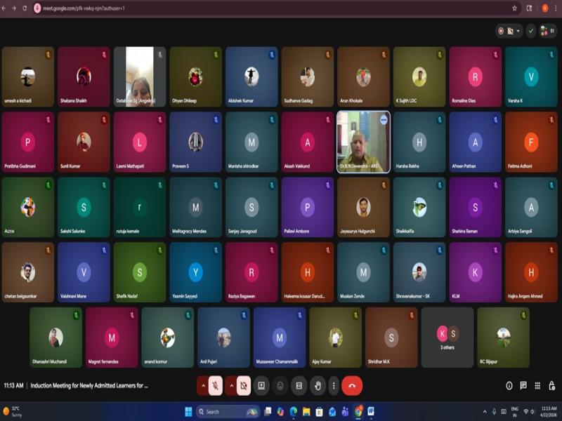The image size is (562, 421).
Task: Open more options three-dot menu in call bar
Action: (333, 385)
